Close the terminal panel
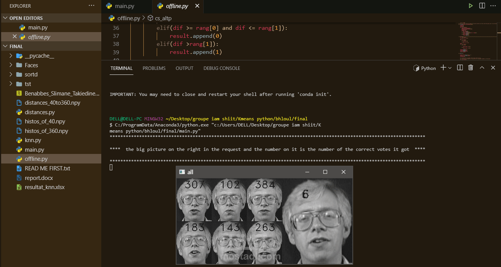501x267 pixels. [493, 68]
